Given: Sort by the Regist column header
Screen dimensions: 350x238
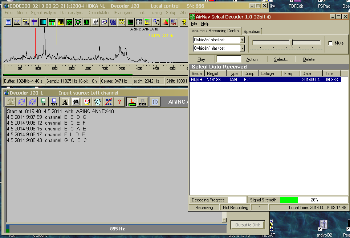Looking at the screenshot, I should click(x=215, y=74).
